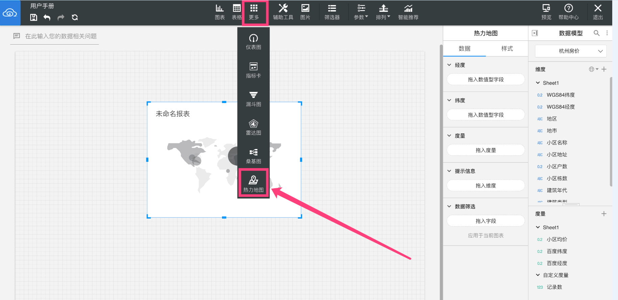Collapse the data model panel icon
Screen dimensions: 618x300
click(535, 33)
